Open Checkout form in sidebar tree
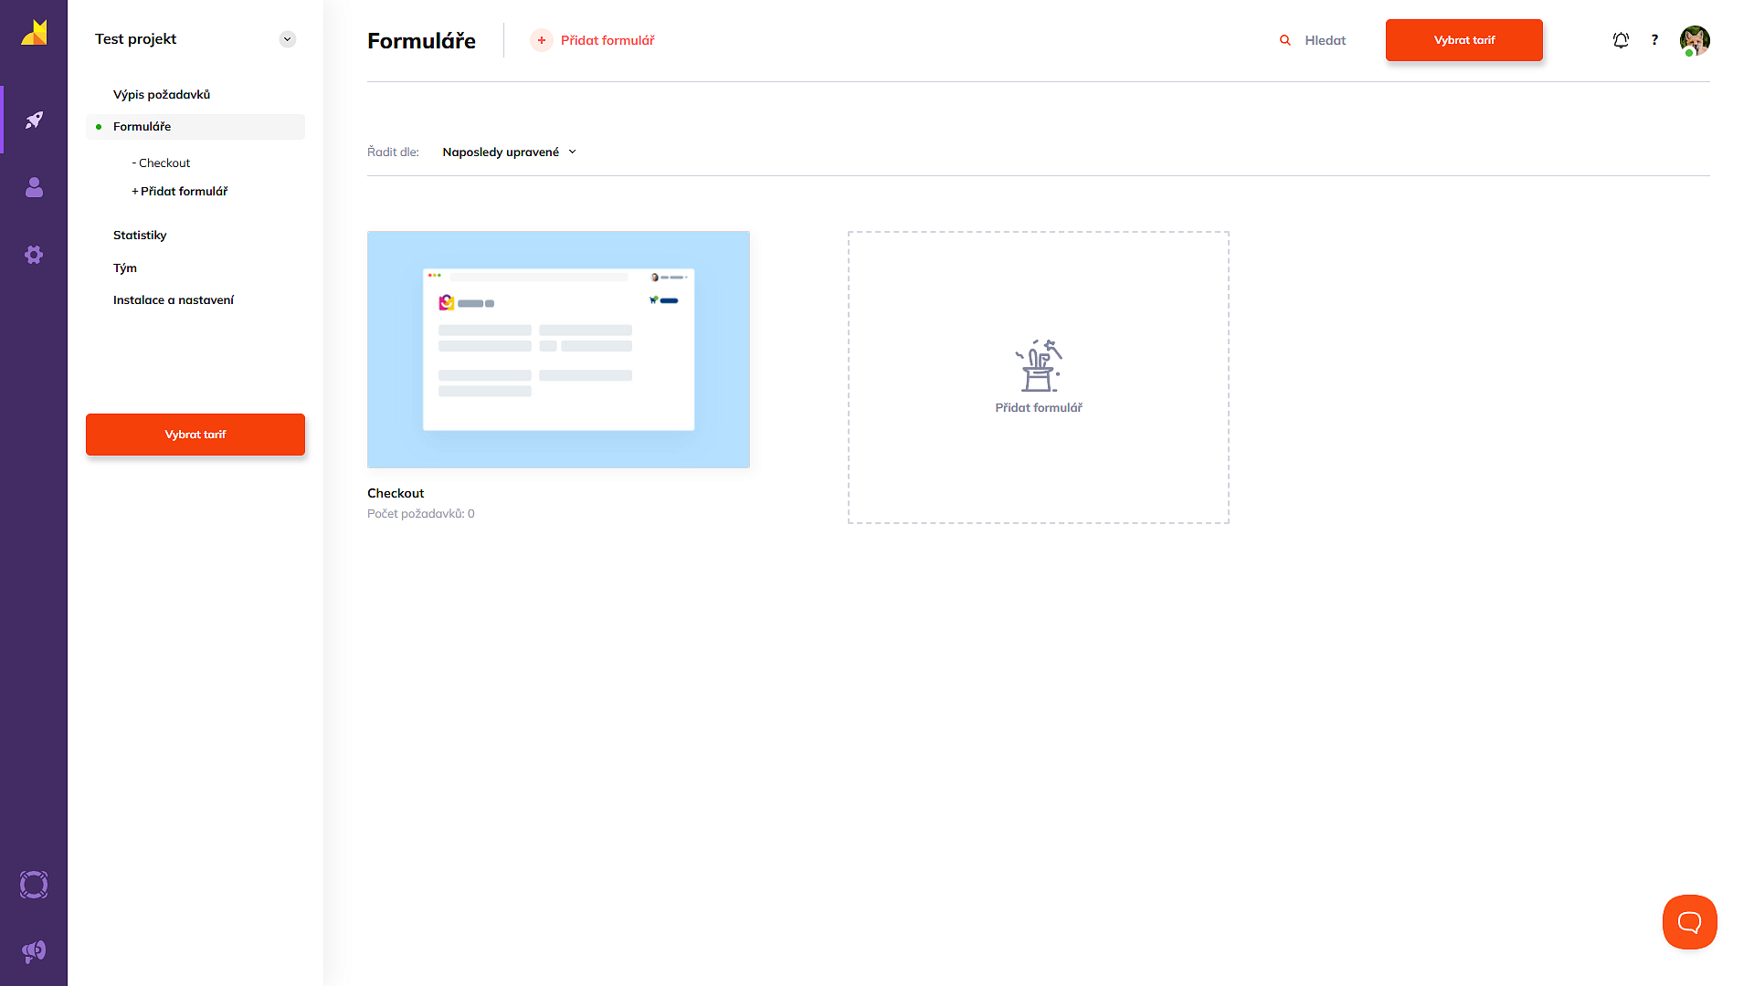The height and width of the screenshot is (986, 1754). pyautogui.click(x=164, y=163)
